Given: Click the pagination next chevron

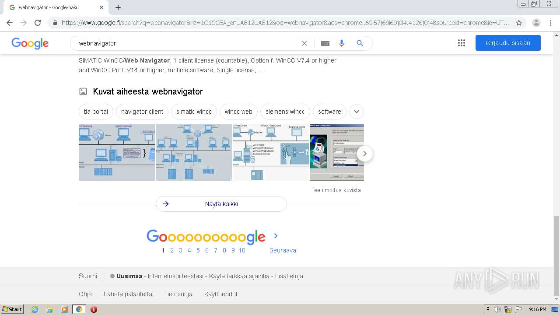Looking at the screenshot, I should point(276,236).
